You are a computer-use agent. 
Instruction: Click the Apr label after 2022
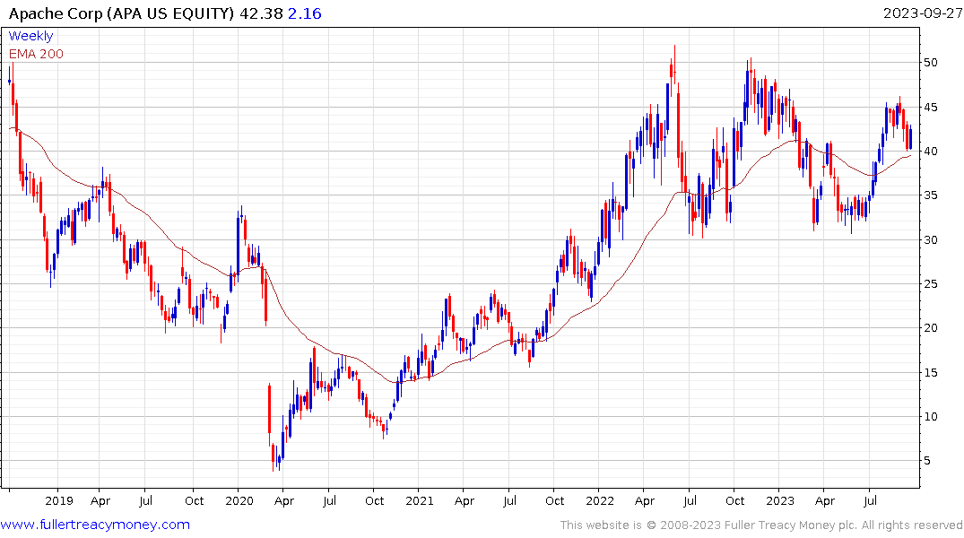[x=644, y=501]
